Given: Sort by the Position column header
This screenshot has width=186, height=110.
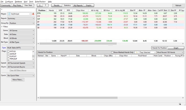Looking at the screenshot, I should tap(42, 10).
